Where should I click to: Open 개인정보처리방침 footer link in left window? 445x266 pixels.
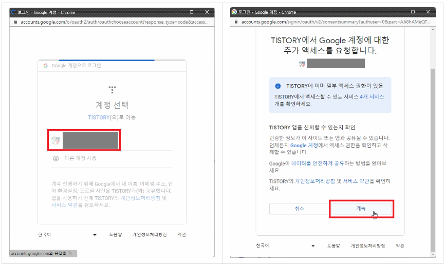(x=150, y=235)
